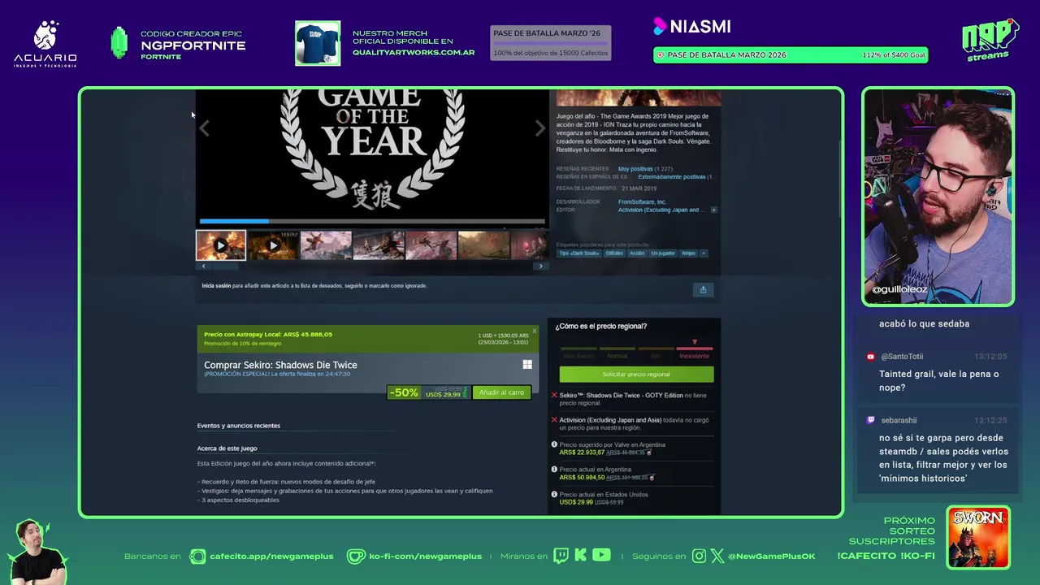This screenshot has width=1040, height=585.
Task: Open the sixth screenshot thumbnail in the media strip
Action: click(x=483, y=245)
